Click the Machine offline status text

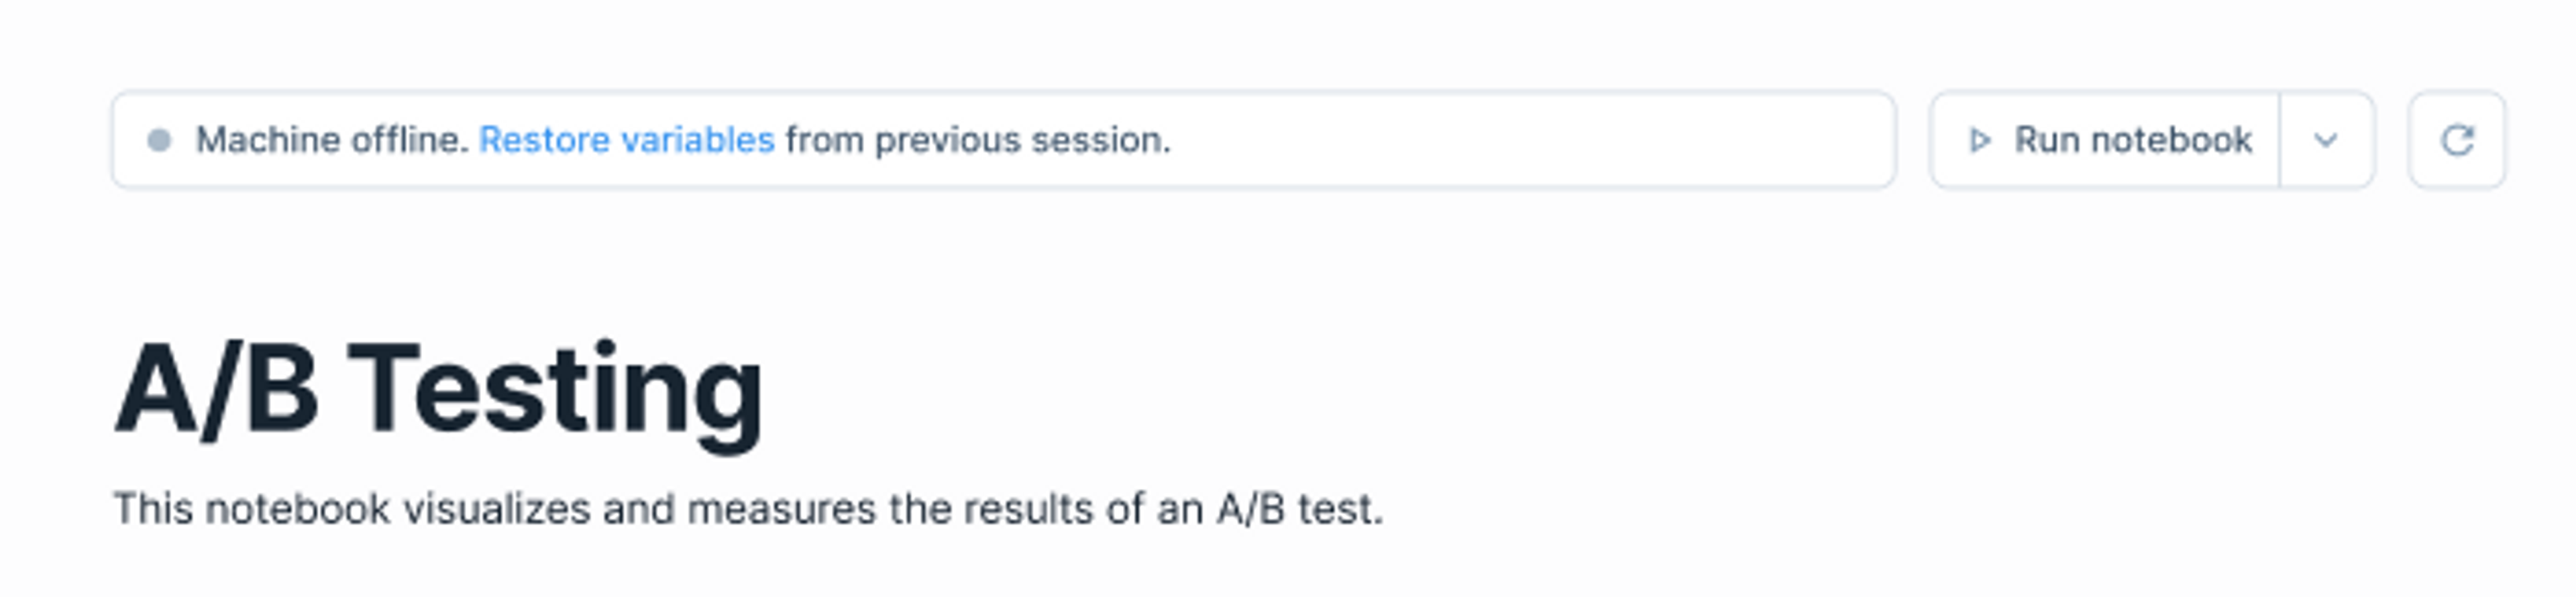(332, 140)
